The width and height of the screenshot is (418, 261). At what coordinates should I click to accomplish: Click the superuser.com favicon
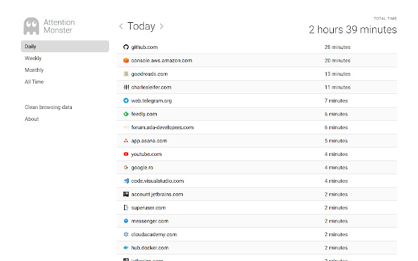[126, 207]
